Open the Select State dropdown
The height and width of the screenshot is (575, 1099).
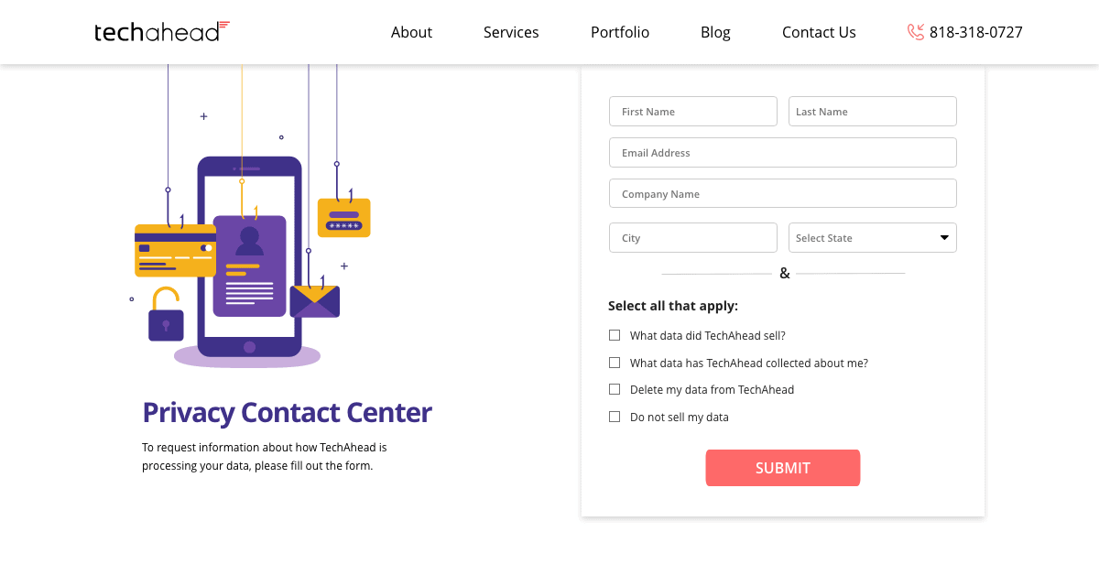coord(872,238)
